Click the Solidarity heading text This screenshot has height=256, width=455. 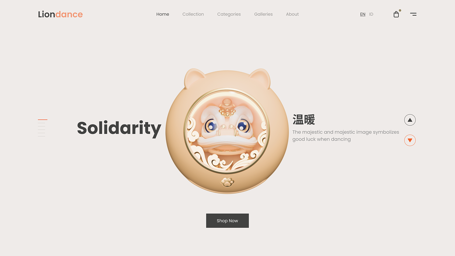[x=119, y=128]
